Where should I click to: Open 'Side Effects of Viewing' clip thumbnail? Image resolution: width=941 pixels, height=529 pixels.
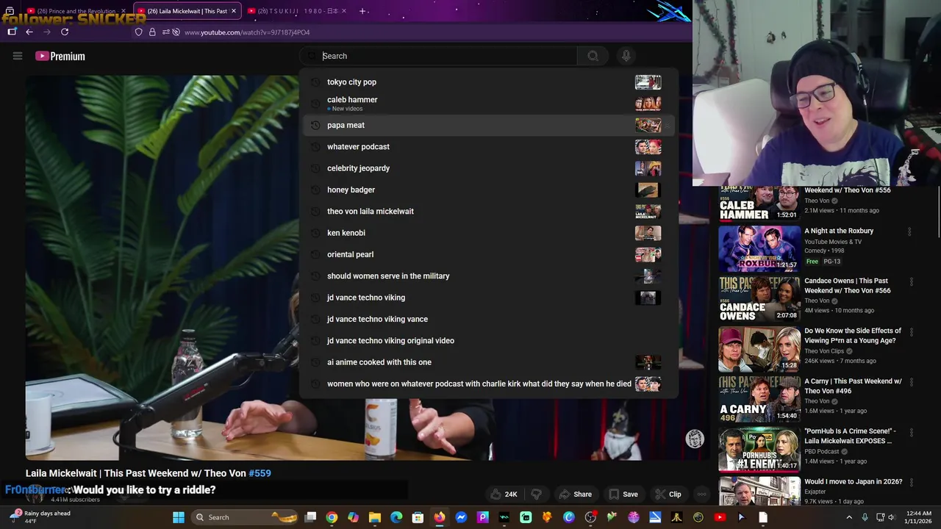click(759, 349)
